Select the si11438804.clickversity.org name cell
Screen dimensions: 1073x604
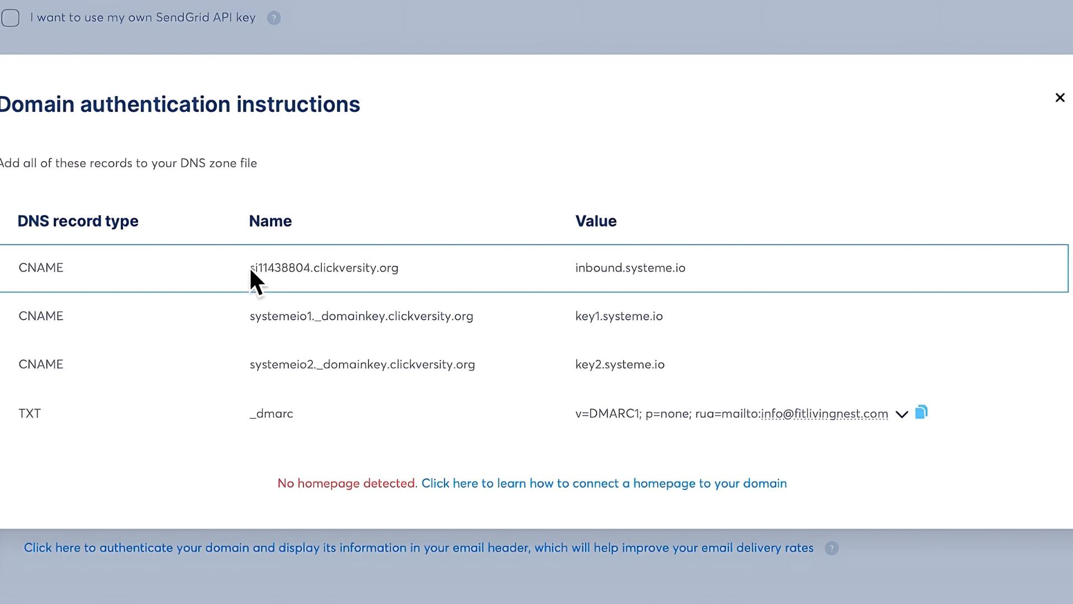pos(324,268)
